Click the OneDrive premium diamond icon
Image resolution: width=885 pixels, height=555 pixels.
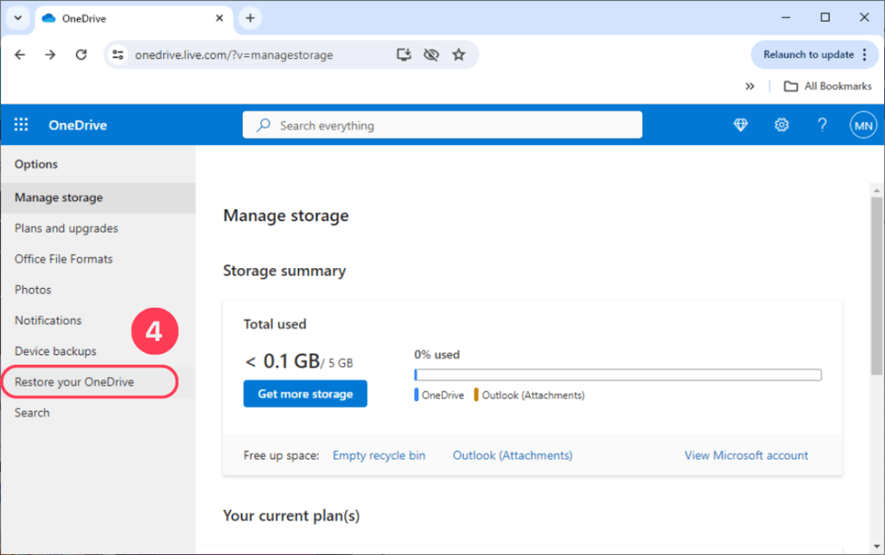pos(741,124)
